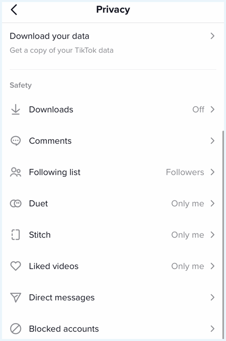The width and height of the screenshot is (226, 341).
Task: Expand the Comments row chevron
Action: [x=212, y=141]
